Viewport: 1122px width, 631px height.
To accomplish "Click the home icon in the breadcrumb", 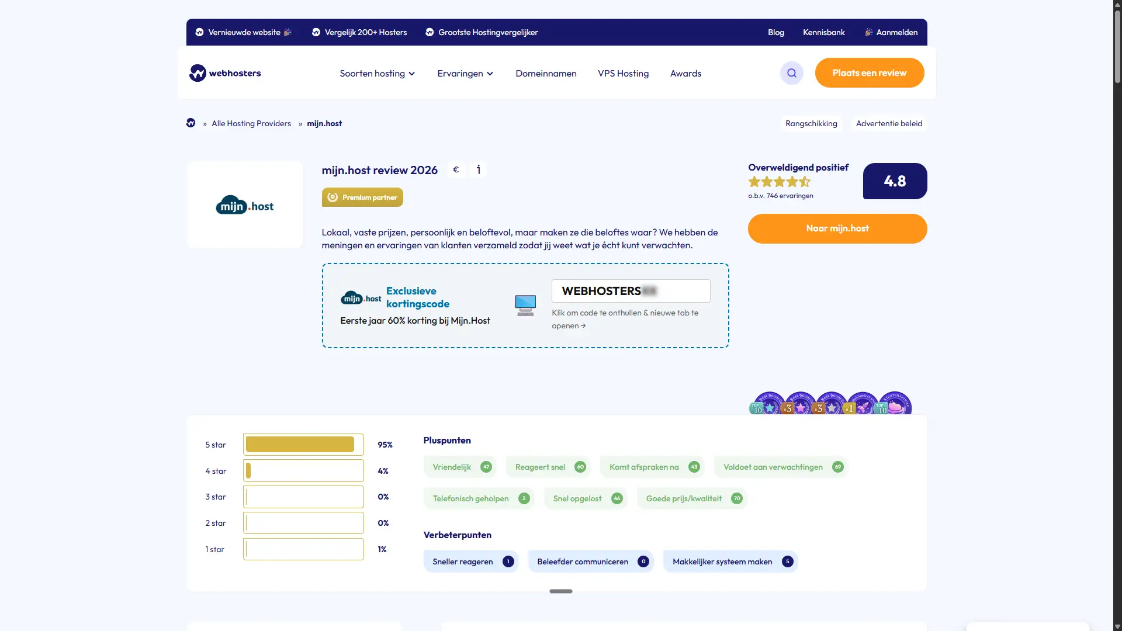I will [x=191, y=123].
